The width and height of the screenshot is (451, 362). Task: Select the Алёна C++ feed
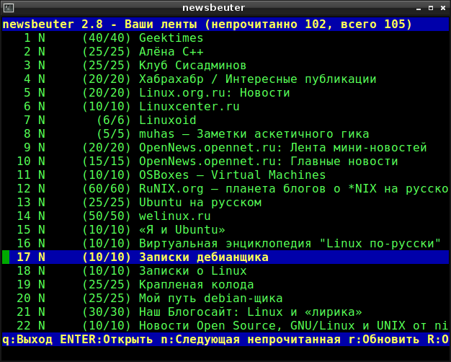tap(225, 52)
